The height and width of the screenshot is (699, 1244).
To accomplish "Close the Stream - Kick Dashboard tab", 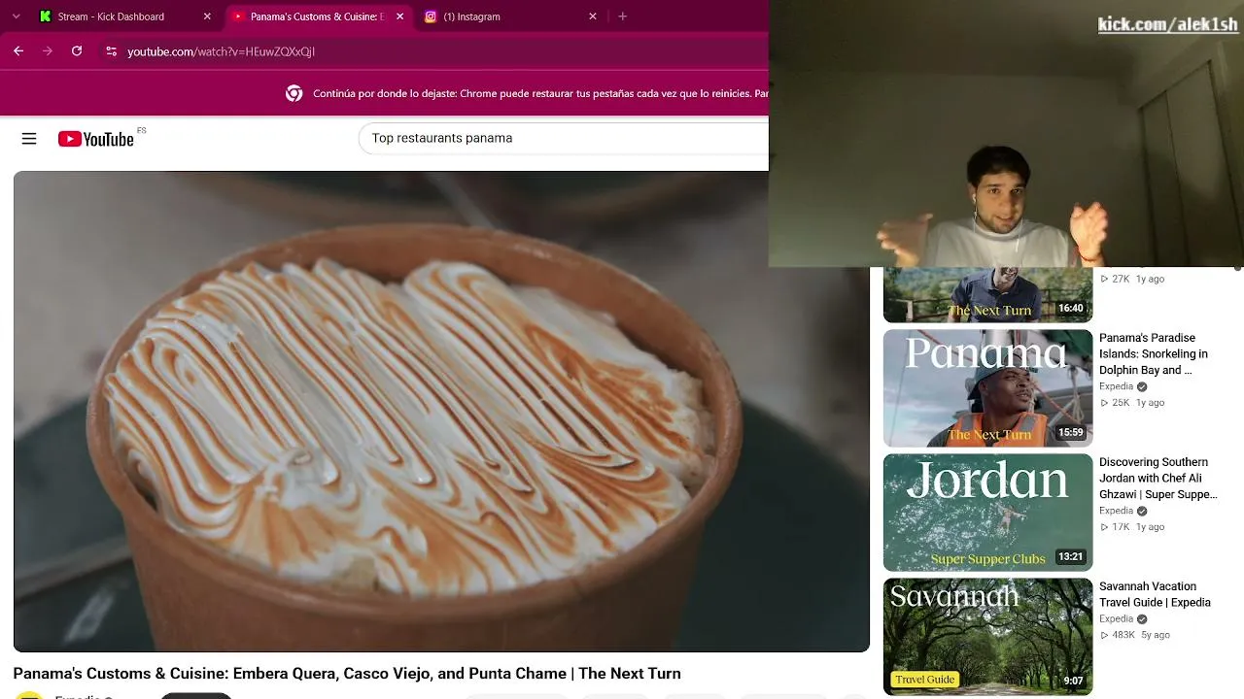I will click(x=207, y=17).
